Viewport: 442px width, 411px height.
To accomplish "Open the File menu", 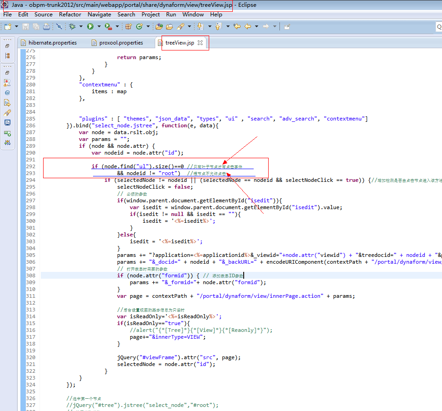I will pos(8,15).
